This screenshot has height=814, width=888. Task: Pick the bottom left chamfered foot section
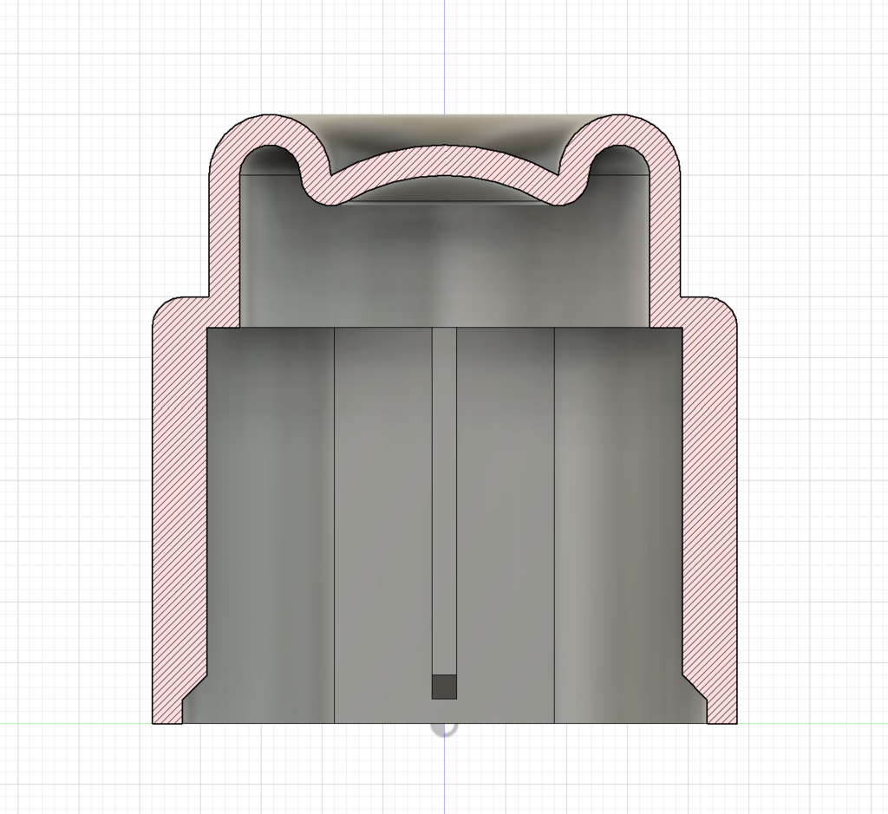tap(180, 702)
